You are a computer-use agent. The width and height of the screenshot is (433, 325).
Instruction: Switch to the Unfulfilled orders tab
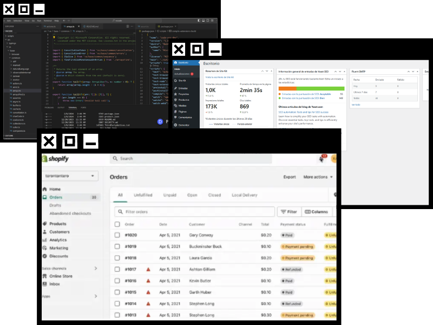point(143,195)
